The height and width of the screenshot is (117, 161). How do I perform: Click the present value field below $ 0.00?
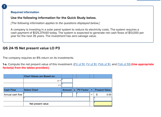[x=103, y=99]
